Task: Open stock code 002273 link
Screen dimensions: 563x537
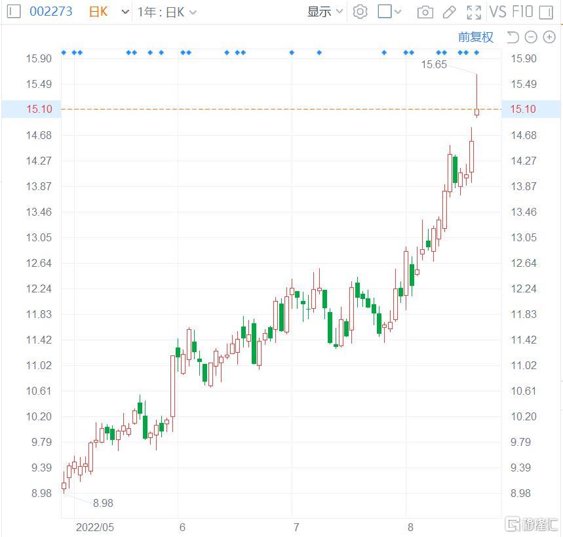Action: [51, 12]
